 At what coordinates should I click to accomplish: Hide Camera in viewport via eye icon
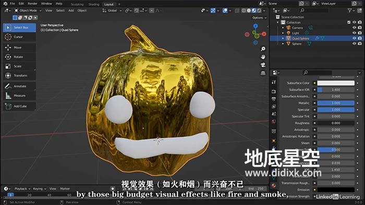[354, 28]
